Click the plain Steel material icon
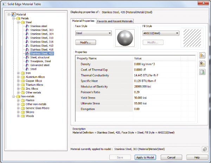 pos(27,69)
